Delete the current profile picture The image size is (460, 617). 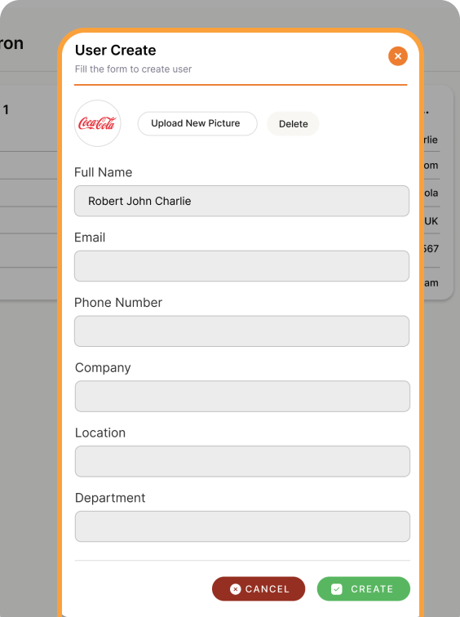293,124
